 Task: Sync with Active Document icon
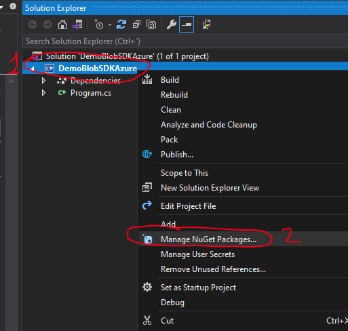point(121,24)
